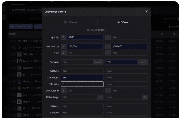This screenshot has height=118, width=181.
Task: Focus the 24H change Max percent field
Action: [x=124, y=97]
